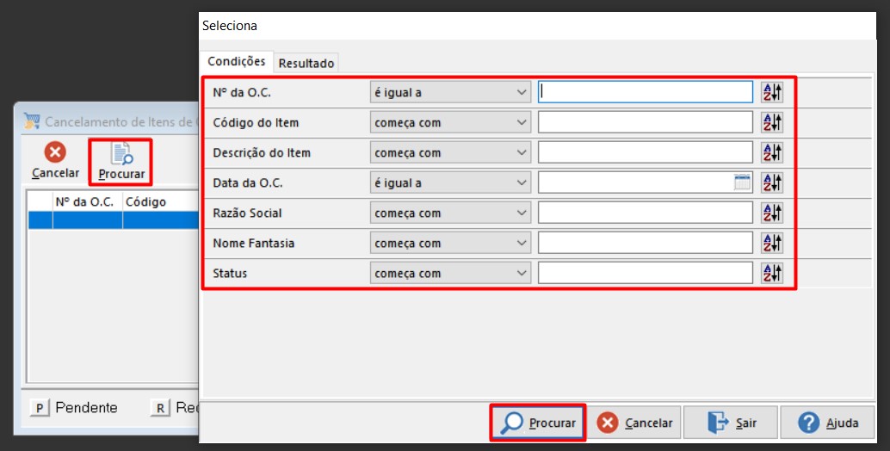The height and width of the screenshot is (451, 890).
Task: Click the R legend button in Cancelamento window
Action: coord(161,407)
